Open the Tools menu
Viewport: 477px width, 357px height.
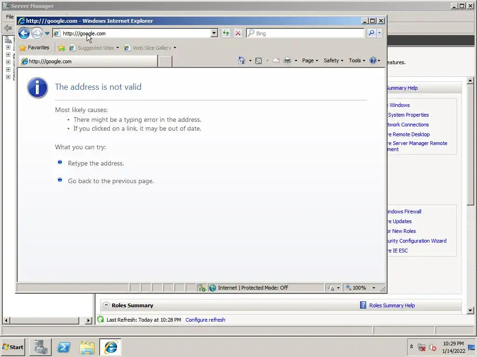(357, 60)
